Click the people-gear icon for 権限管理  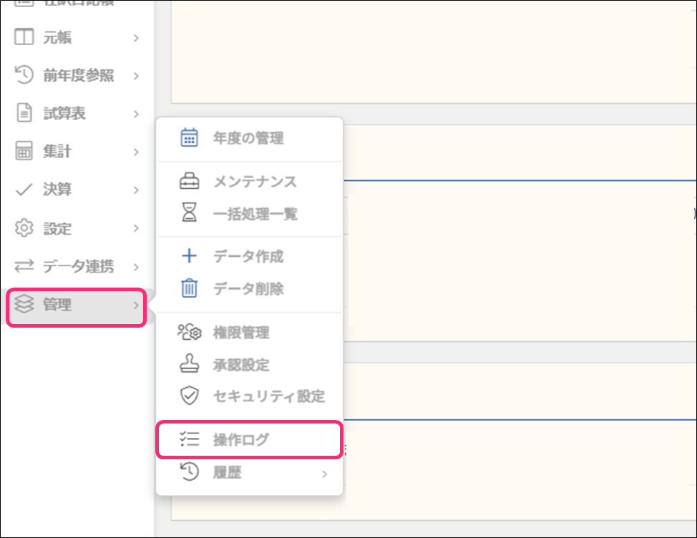pyautogui.click(x=189, y=333)
